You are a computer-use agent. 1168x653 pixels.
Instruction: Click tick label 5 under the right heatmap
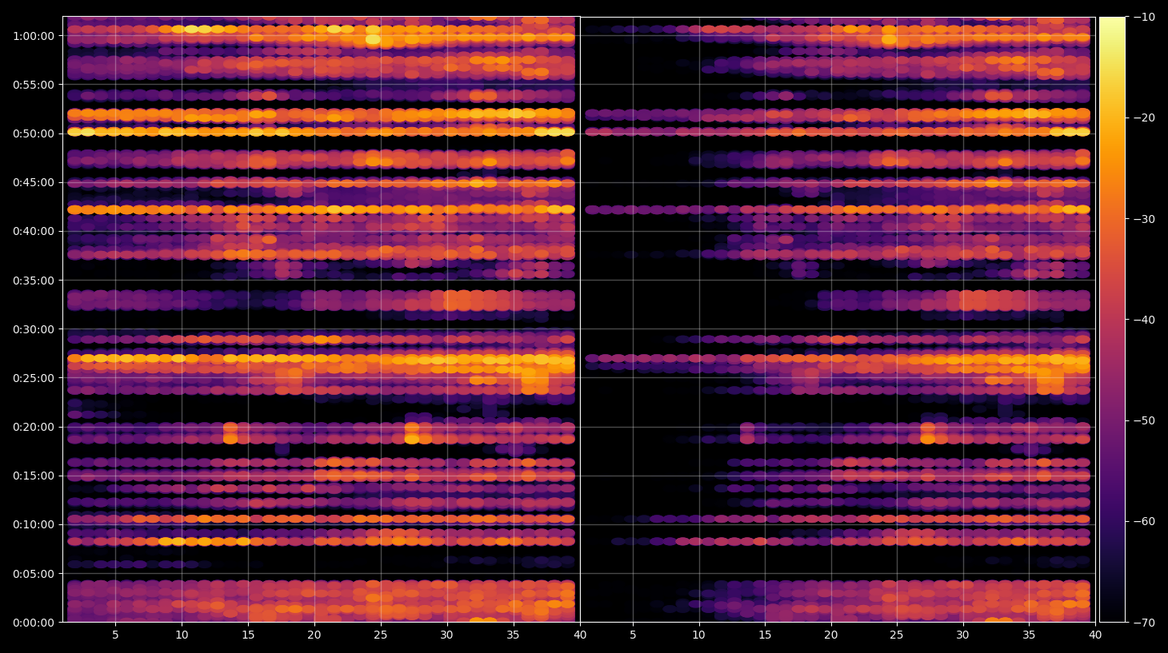pos(633,635)
